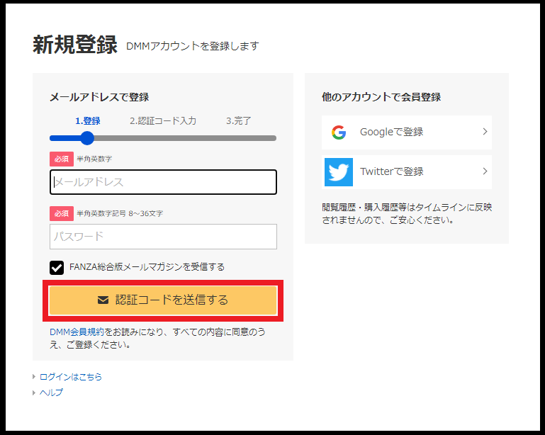This screenshot has height=435, width=545.
Task: Open the DMM会員規約 link
Action: (x=77, y=332)
